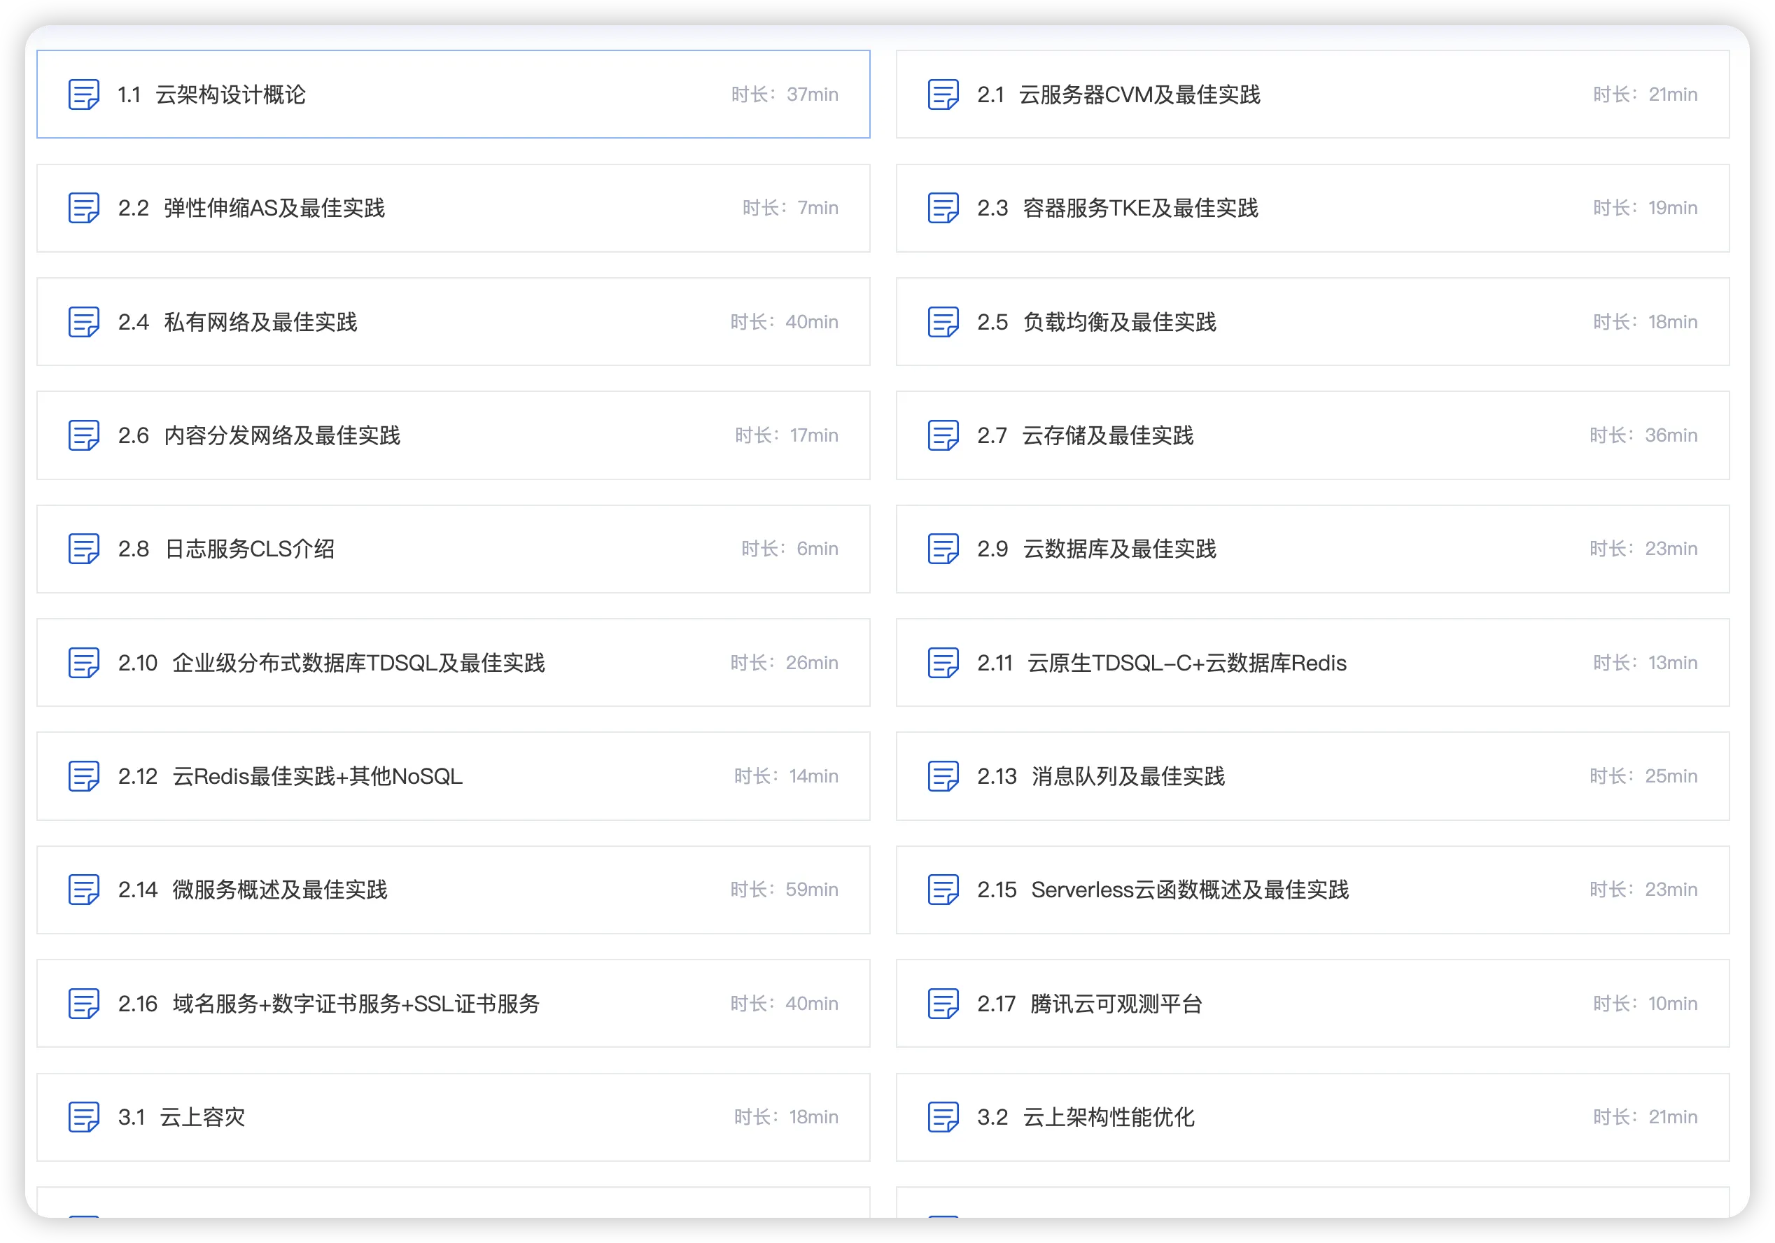Image resolution: width=1775 pixels, height=1243 pixels.
Task: Click duration 36min on lesson 2.7
Action: tap(1643, 435)
